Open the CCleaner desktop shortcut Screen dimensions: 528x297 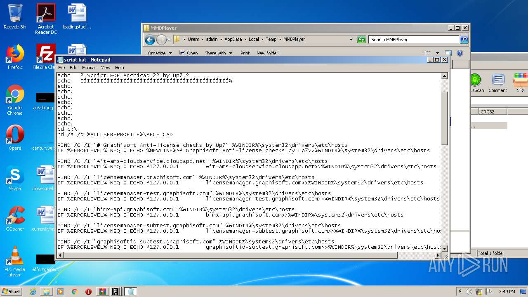coord(15,219)
